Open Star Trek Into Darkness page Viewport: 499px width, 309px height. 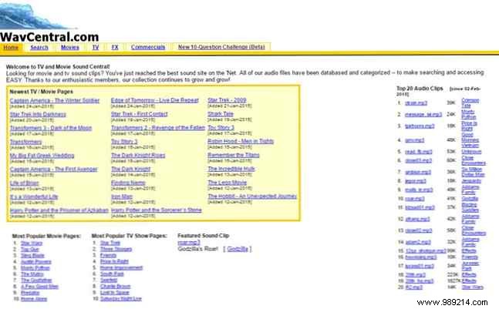[x=38, y=114]
